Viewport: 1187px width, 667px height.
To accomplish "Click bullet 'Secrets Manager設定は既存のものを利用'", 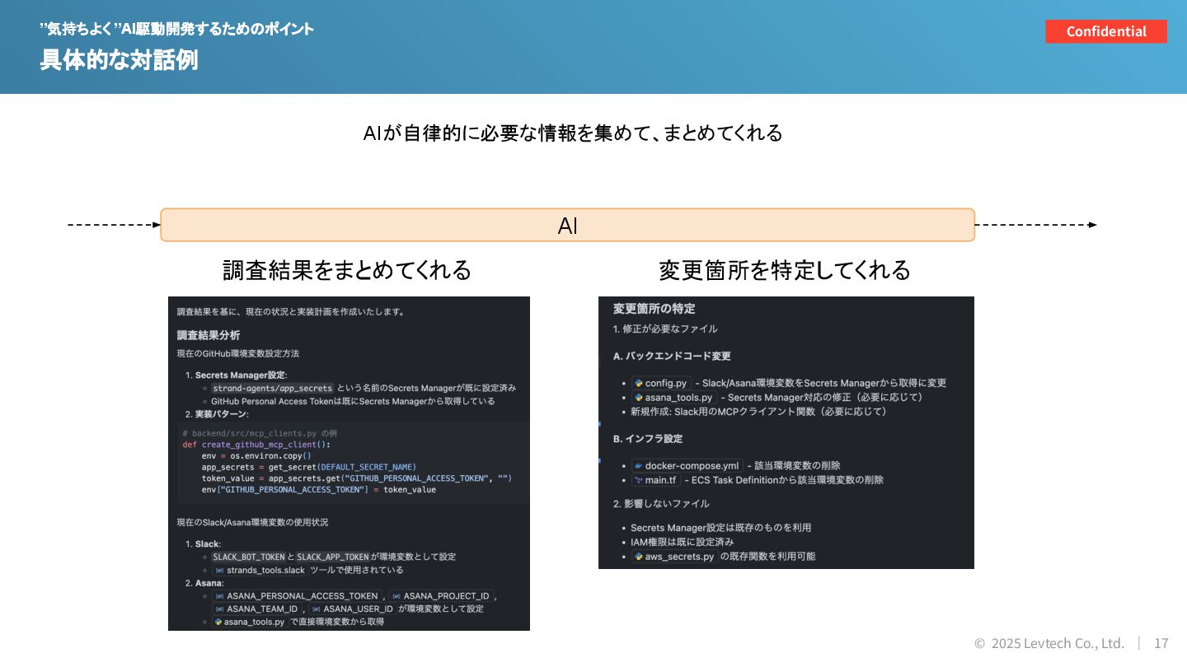I will [721, 528].
